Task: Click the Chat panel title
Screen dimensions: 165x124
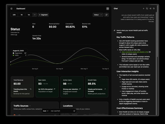Action: point(115,8)
